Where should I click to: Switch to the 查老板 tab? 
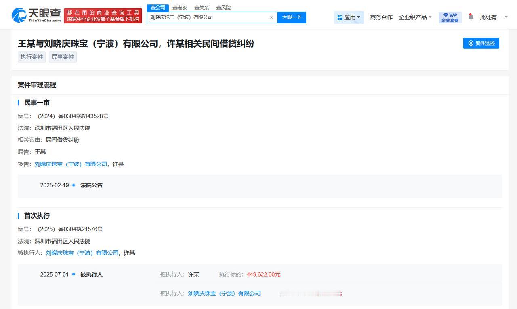[x=180, y=8]
